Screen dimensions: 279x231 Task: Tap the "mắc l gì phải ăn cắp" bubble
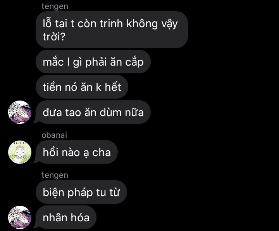(x=93, y=62)
